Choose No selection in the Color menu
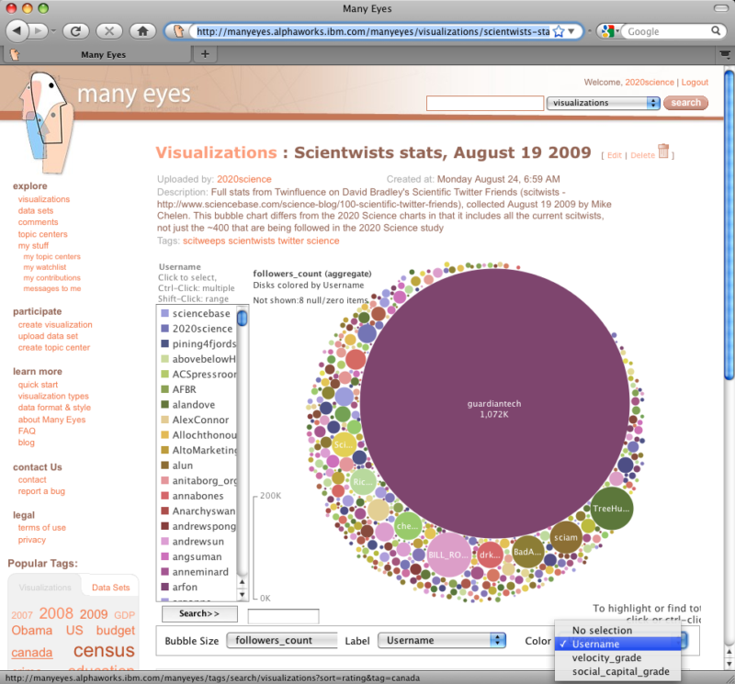735x684 pixels. pos(617,630)
